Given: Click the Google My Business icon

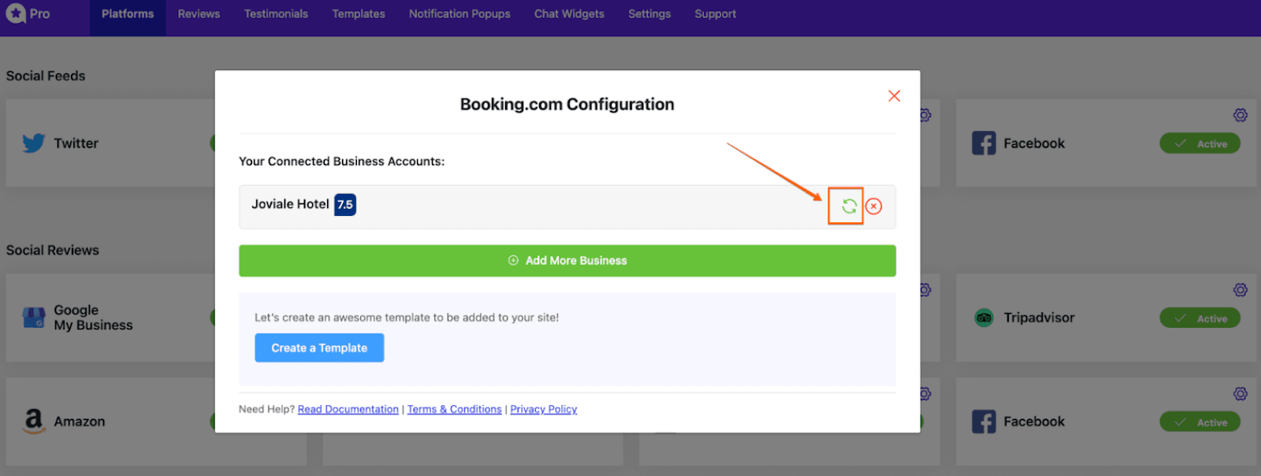Looking at the screenshot, I should (x=34, y=318).
